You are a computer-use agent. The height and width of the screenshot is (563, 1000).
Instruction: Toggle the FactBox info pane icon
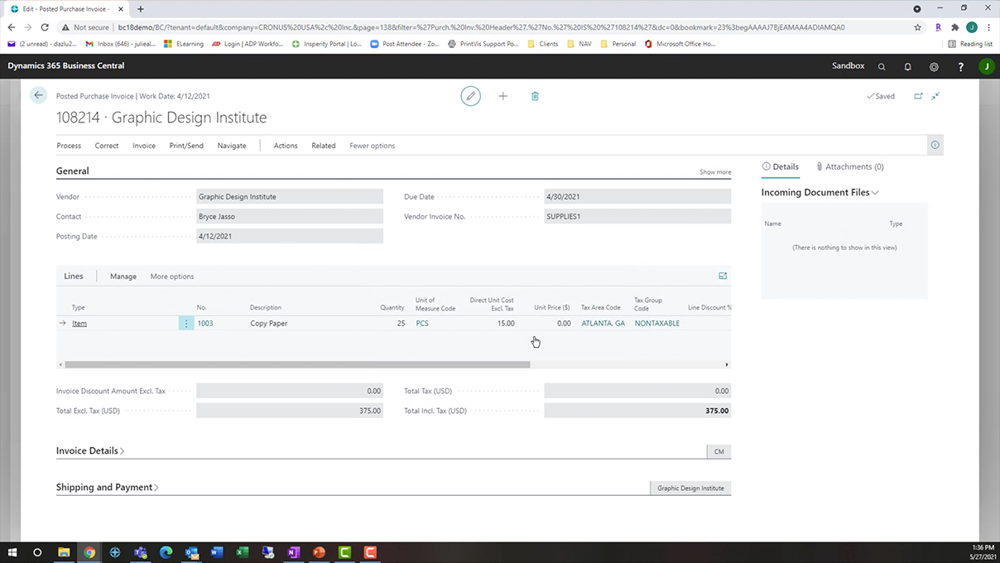point(935,145)
